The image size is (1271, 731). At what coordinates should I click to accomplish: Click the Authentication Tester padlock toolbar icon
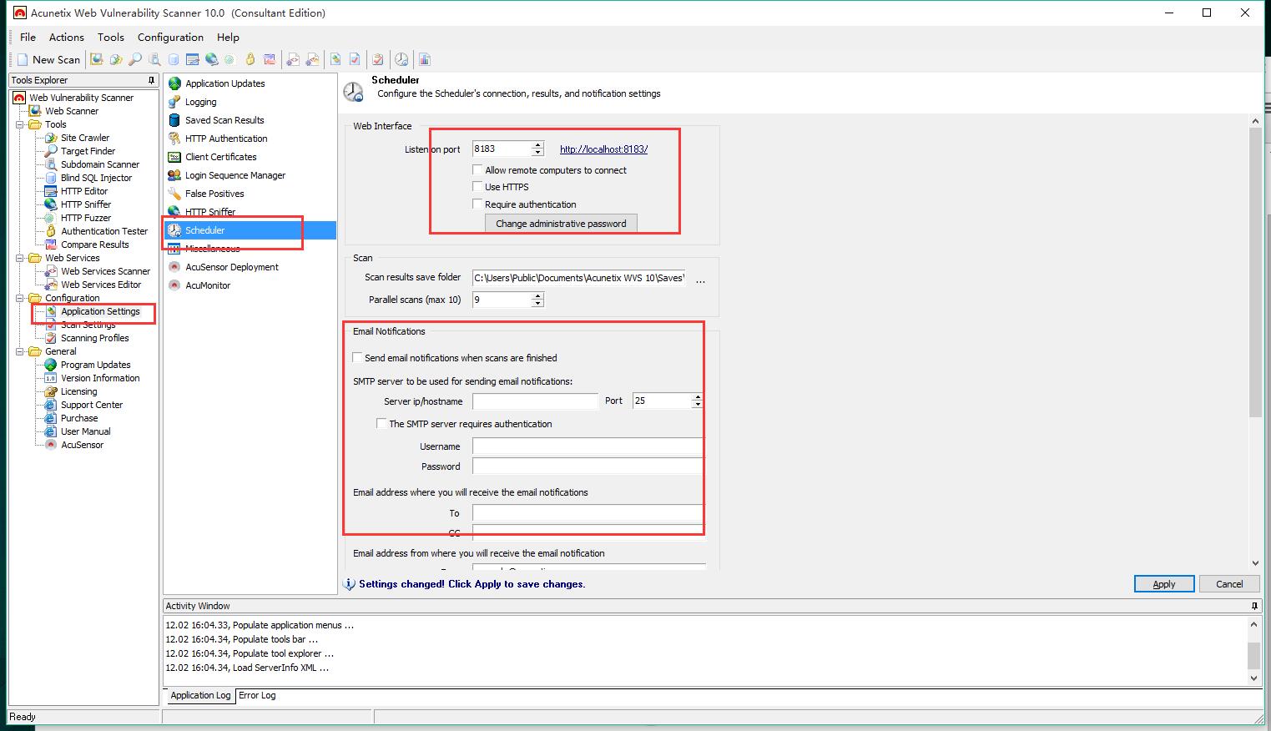pos(250,59)
